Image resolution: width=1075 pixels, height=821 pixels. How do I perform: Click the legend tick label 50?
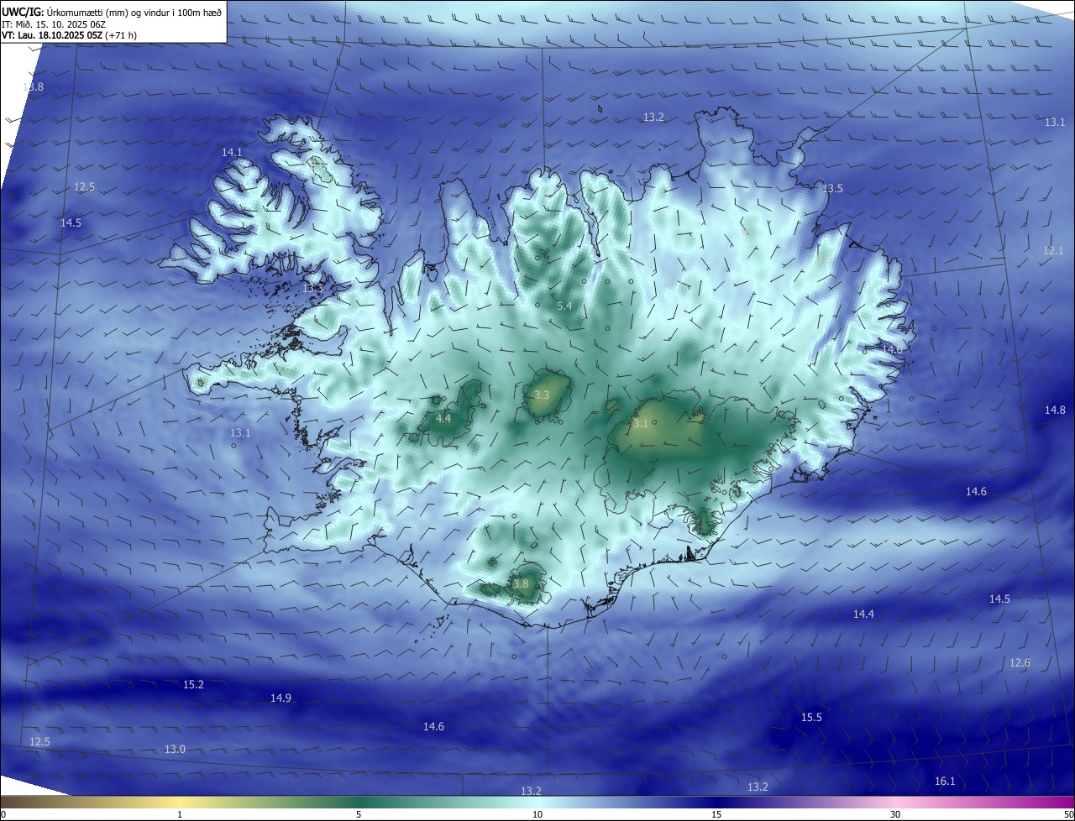(1068, 814)
